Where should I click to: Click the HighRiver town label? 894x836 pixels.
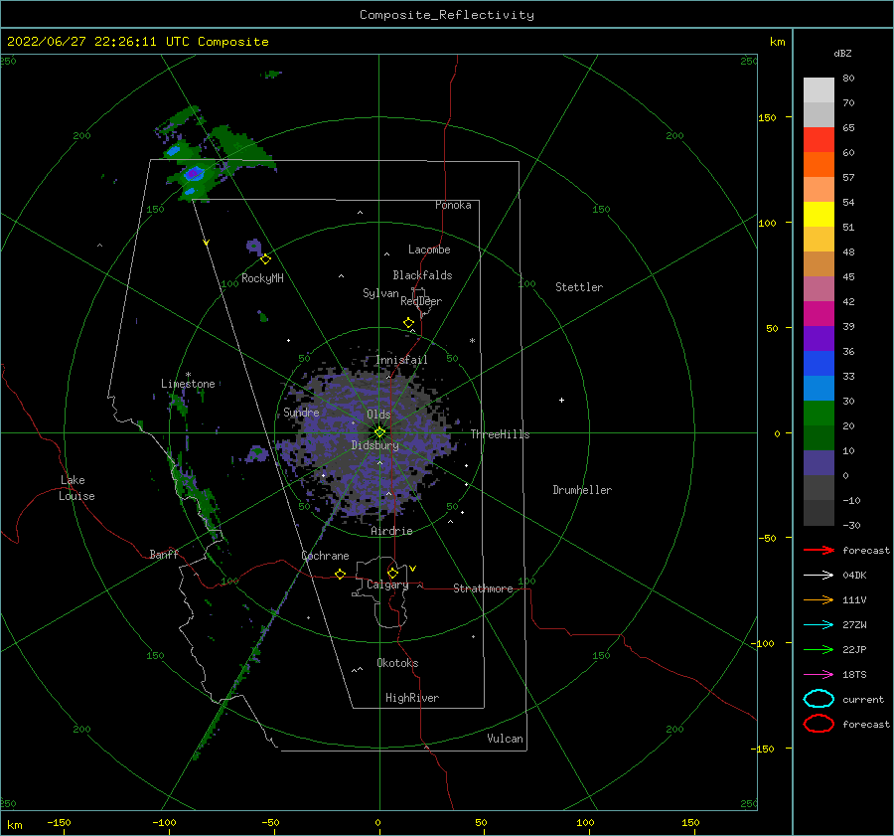point(412,698)
